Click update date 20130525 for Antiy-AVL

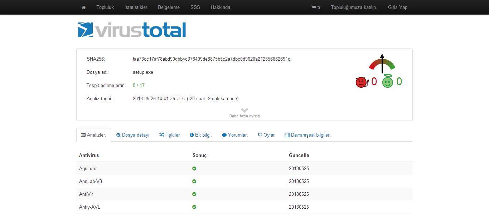tap(299, 207)
